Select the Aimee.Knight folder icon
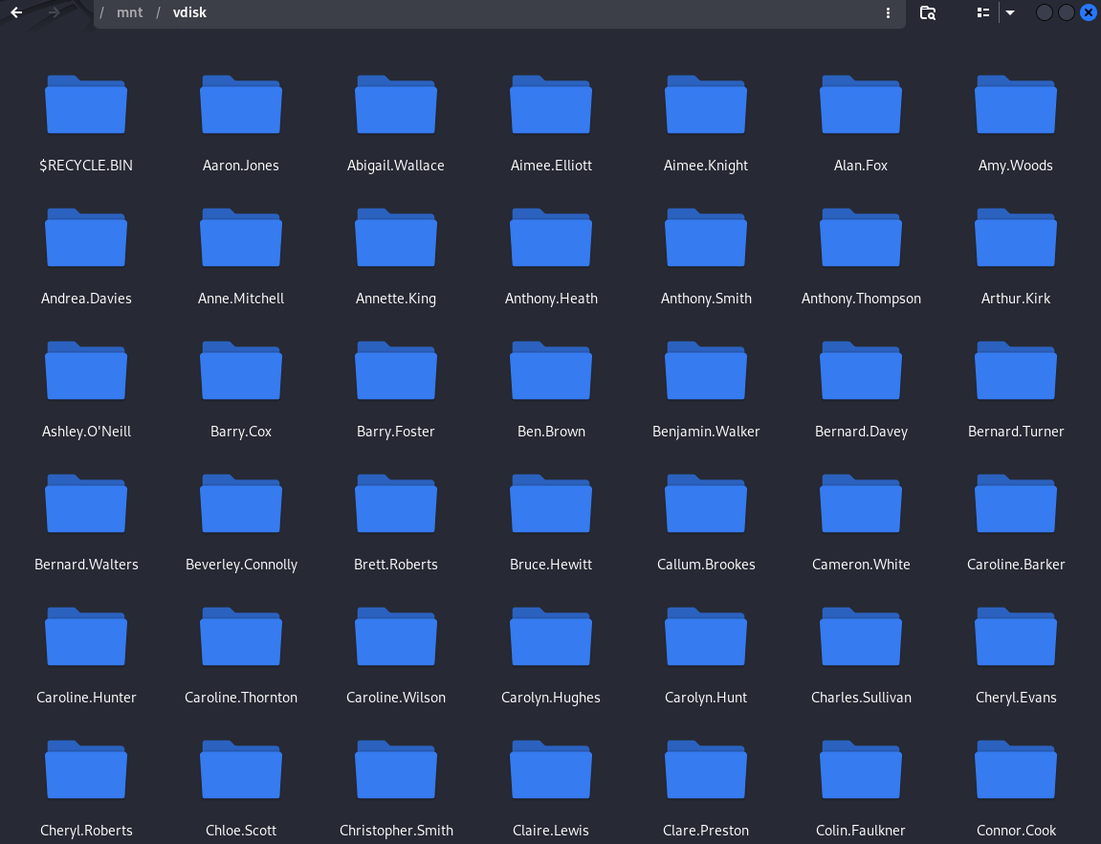This screenshot has height=844, width=1101. click(706, 104)
